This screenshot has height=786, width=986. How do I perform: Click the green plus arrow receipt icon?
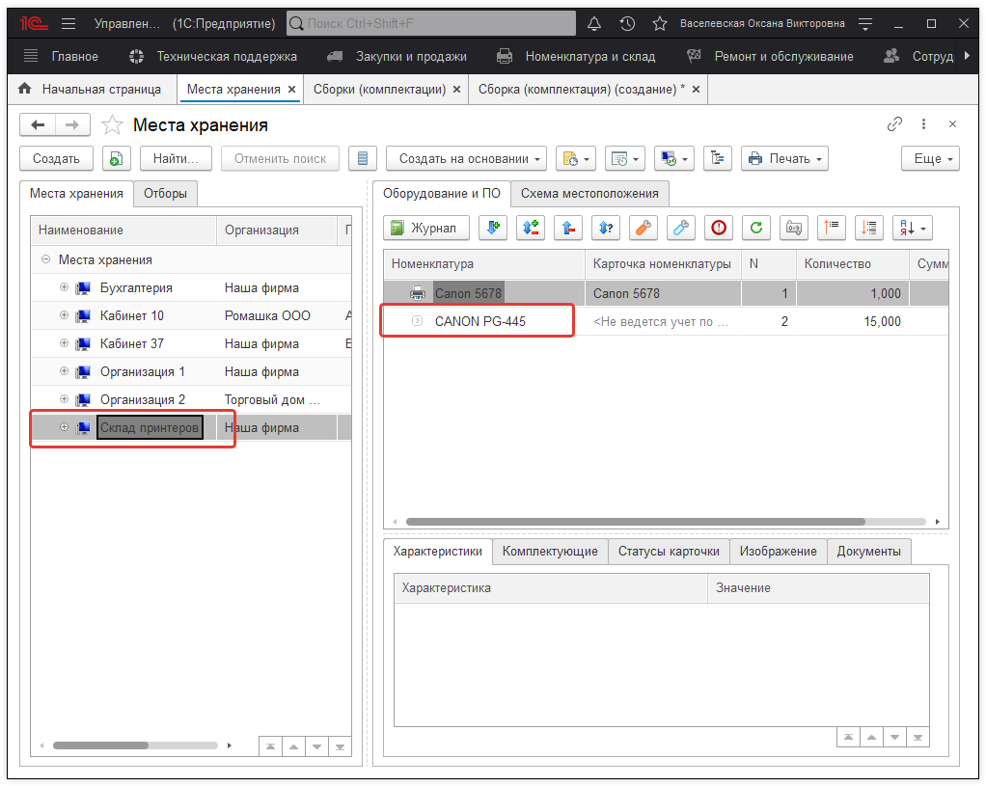(493, 228)
